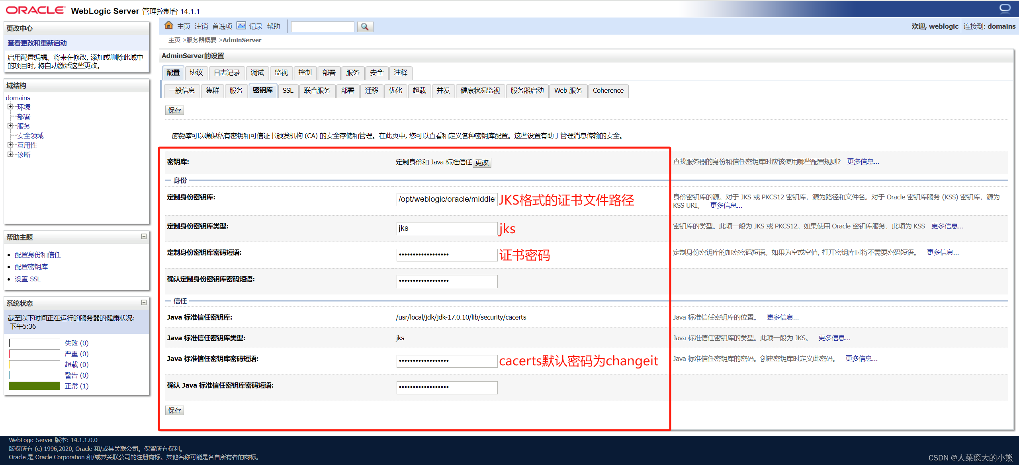The image size is (1019, 466).
Task: Click the 保存 button
Action: [x=174, y=110]
